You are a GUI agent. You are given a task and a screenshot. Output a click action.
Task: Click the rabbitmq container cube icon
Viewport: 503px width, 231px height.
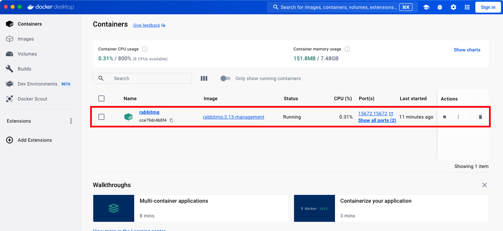[x=128, y=117]
